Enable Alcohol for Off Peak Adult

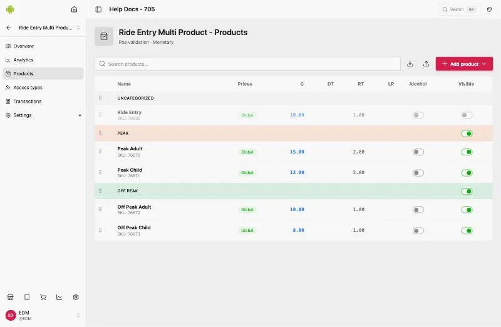(418, 210)
